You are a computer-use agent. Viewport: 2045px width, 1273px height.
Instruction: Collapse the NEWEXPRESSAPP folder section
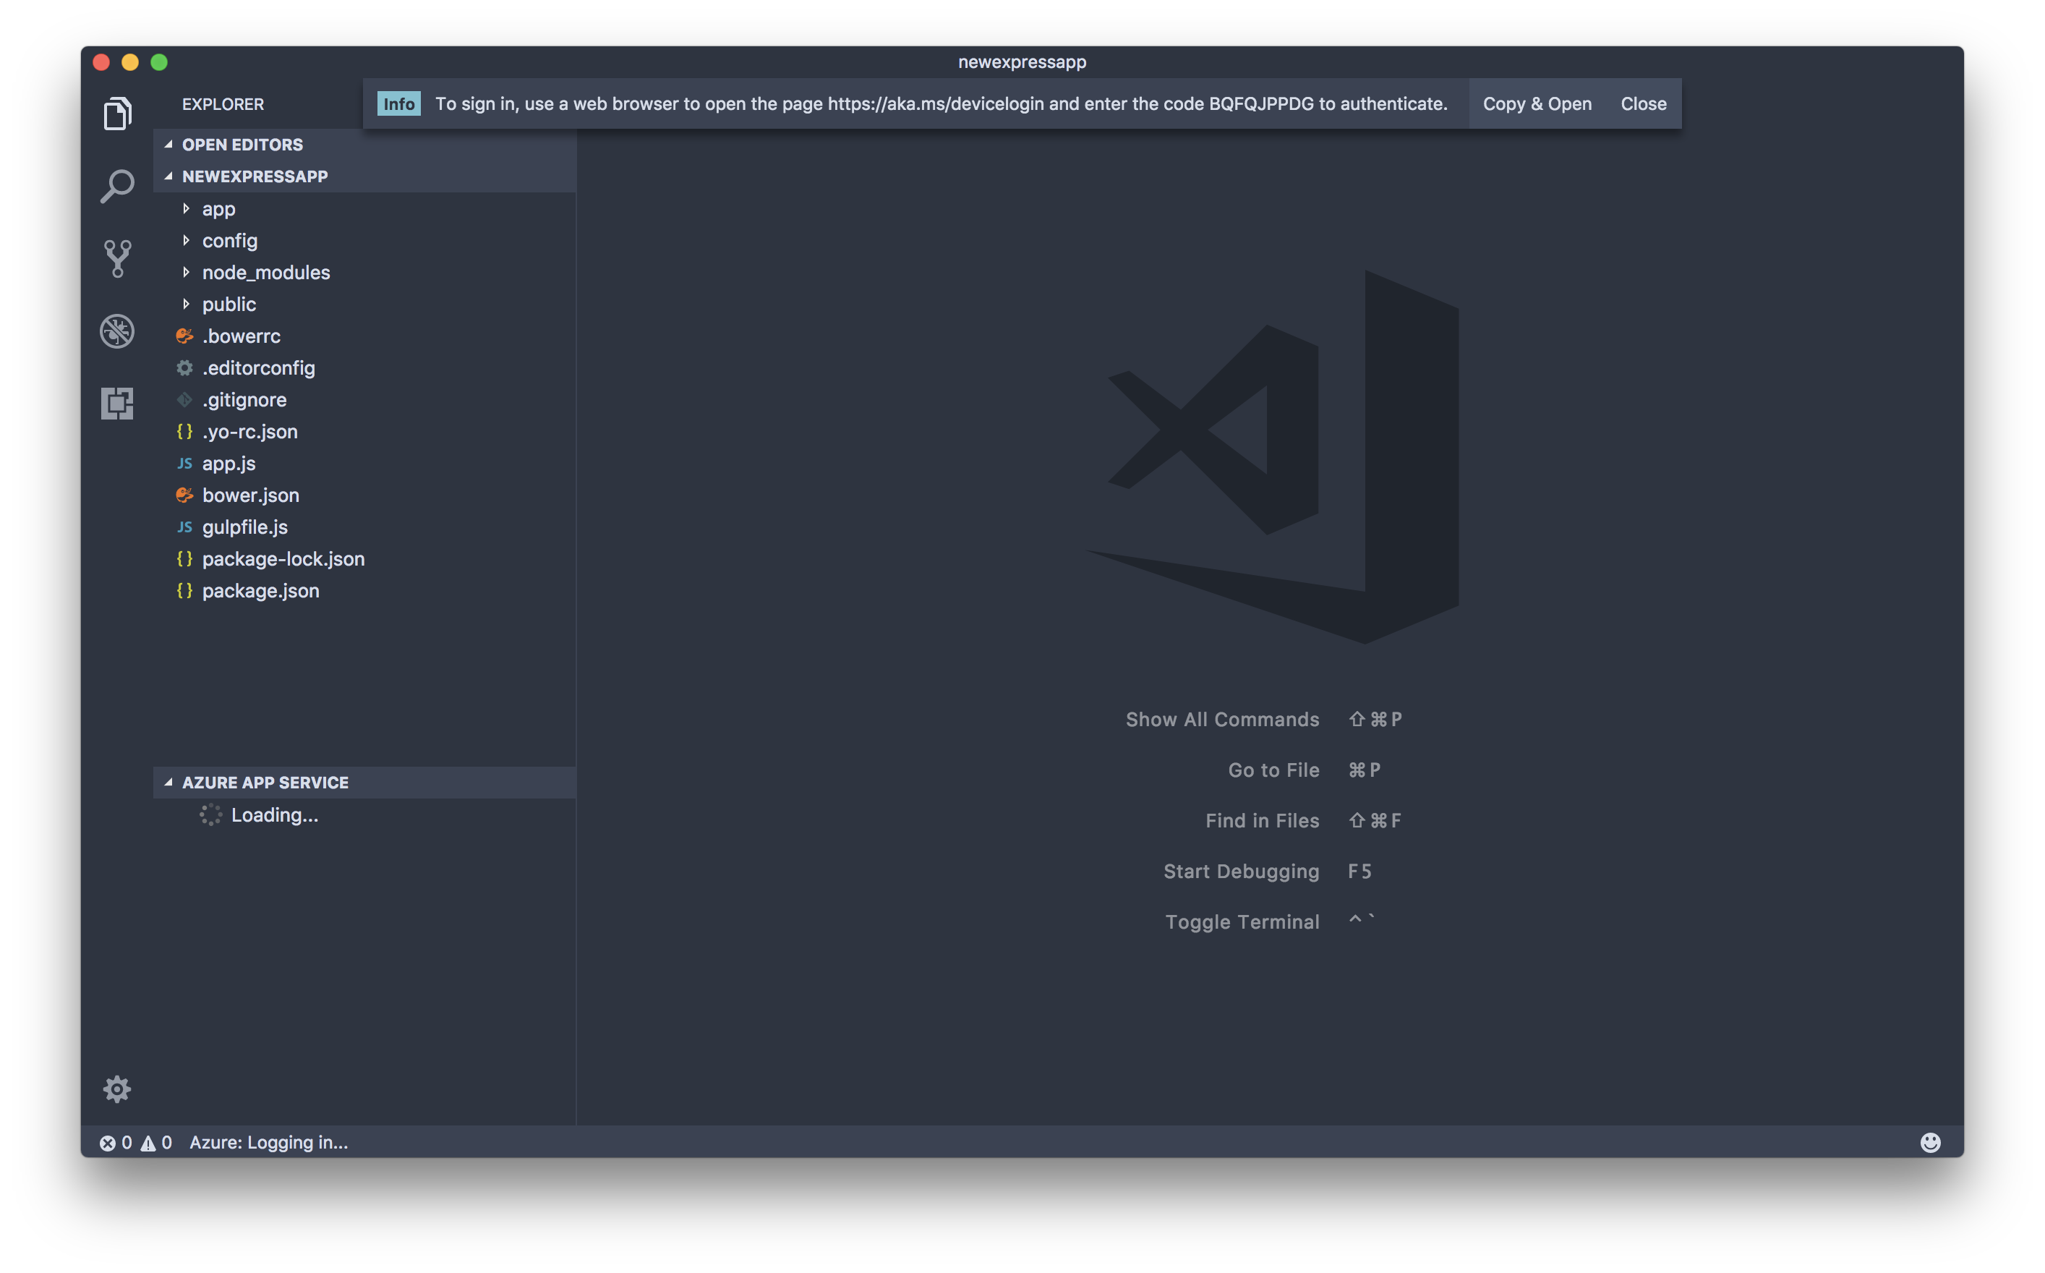[168, 176]
